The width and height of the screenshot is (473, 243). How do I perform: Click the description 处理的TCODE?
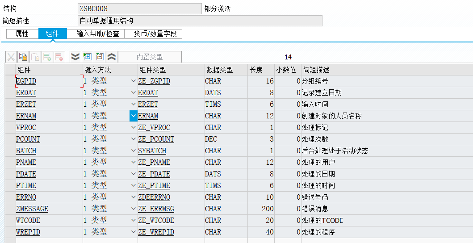point(322,220)
